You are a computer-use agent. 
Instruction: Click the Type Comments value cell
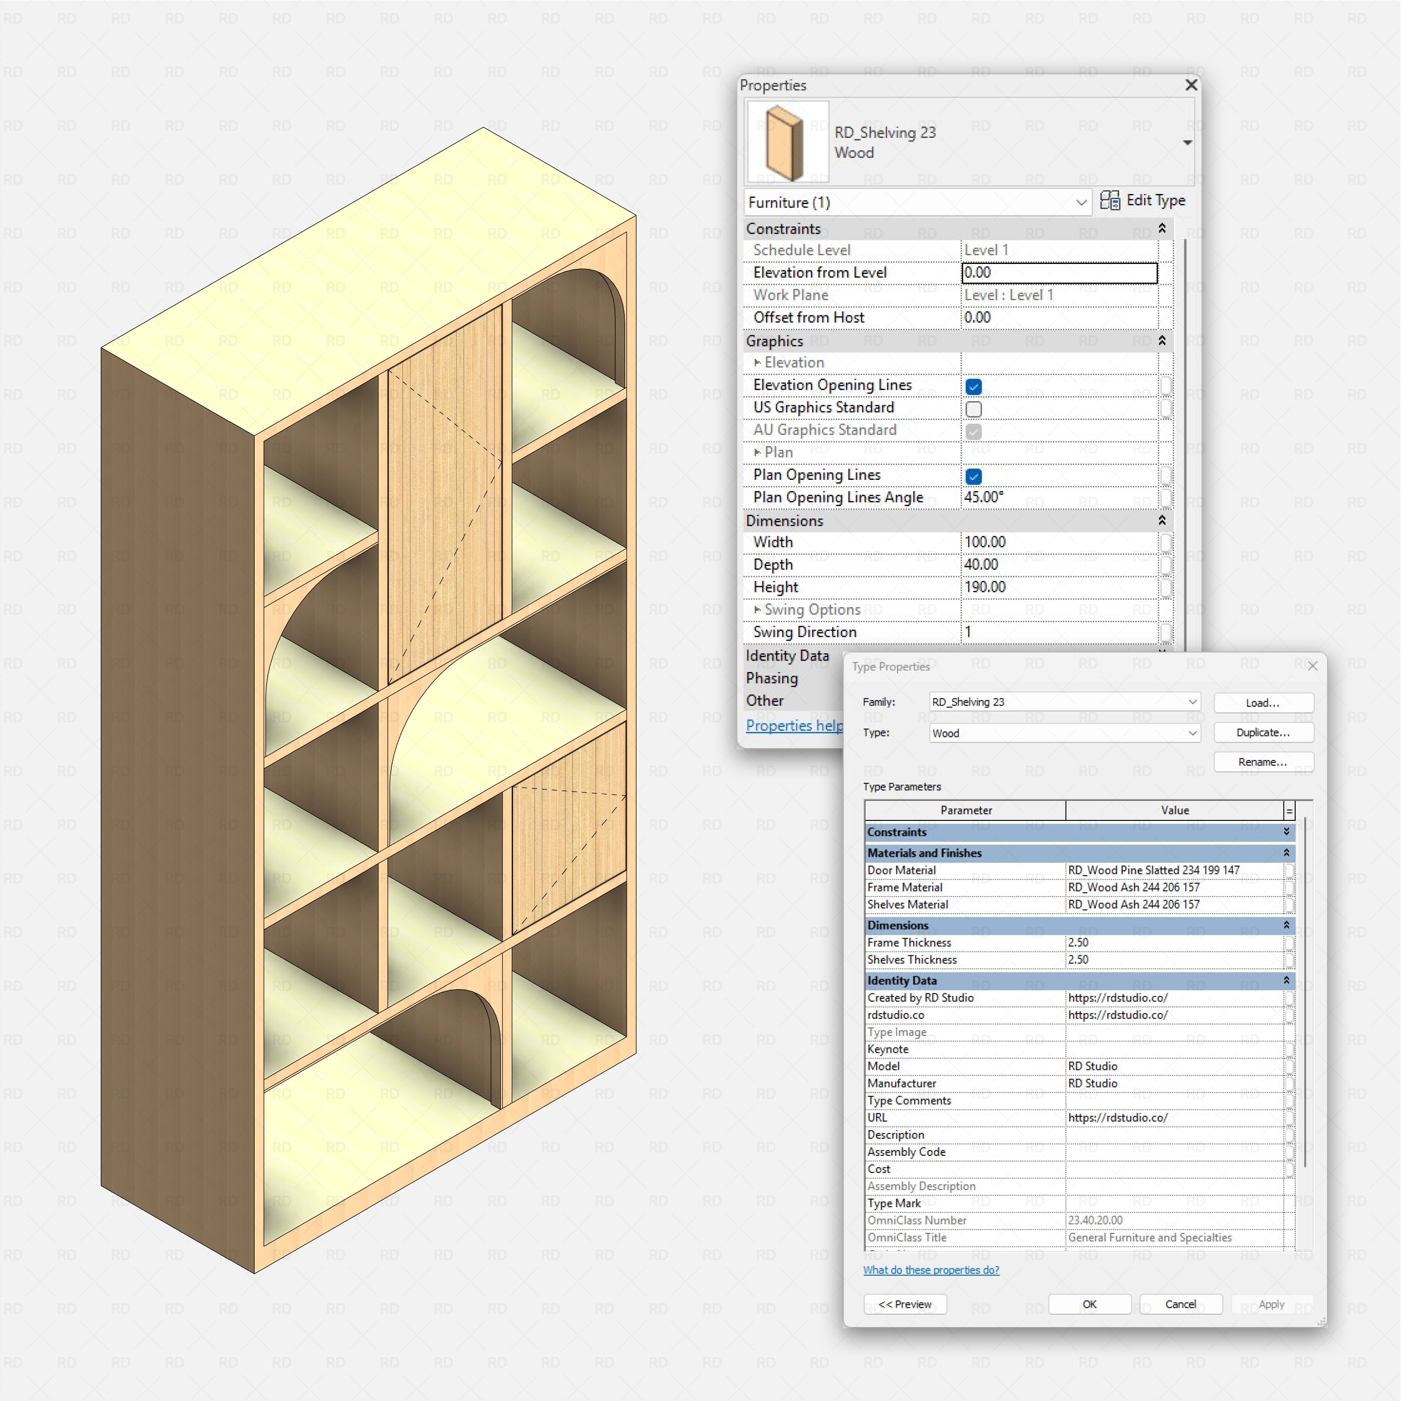click(1174, 1101)
